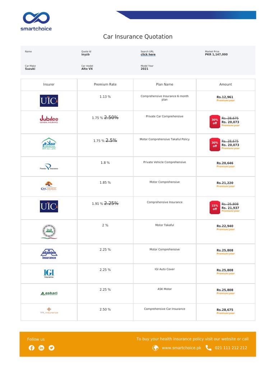The image size is (276, 368).
Task: Click the globe icon beside website address
Action: (x=155, y=348)
